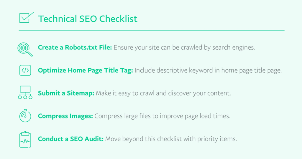
Task: Click the green divider line under the title
Action: [x=151, y=30]
